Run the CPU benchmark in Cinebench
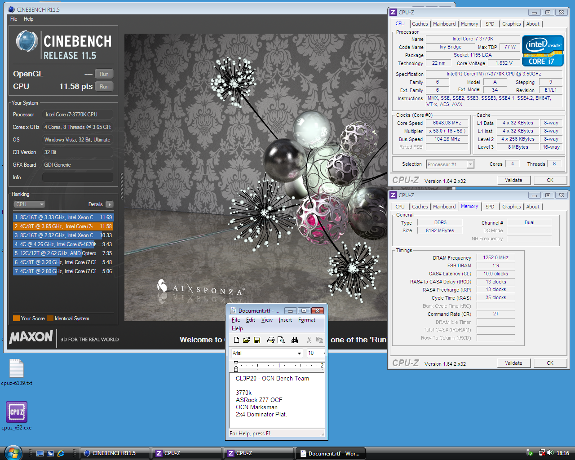Image resolution: width=575 pixels, height=460 pixels. (x=104, y=86)
